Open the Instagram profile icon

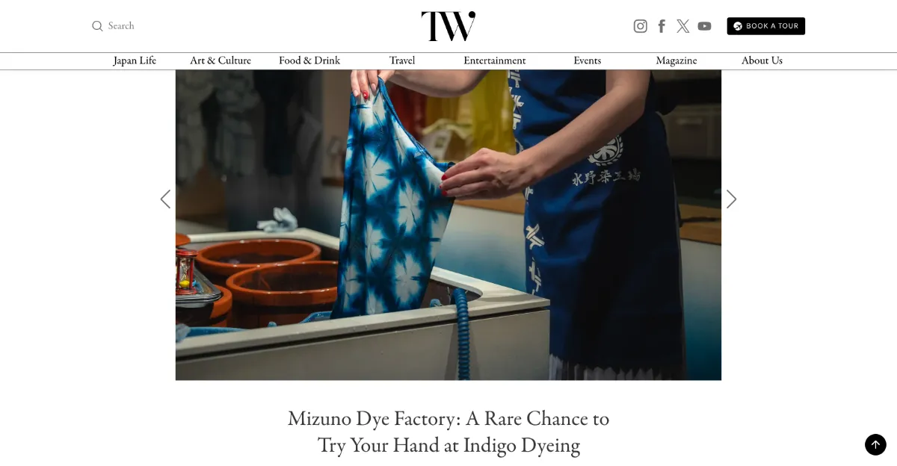(641, 26)
